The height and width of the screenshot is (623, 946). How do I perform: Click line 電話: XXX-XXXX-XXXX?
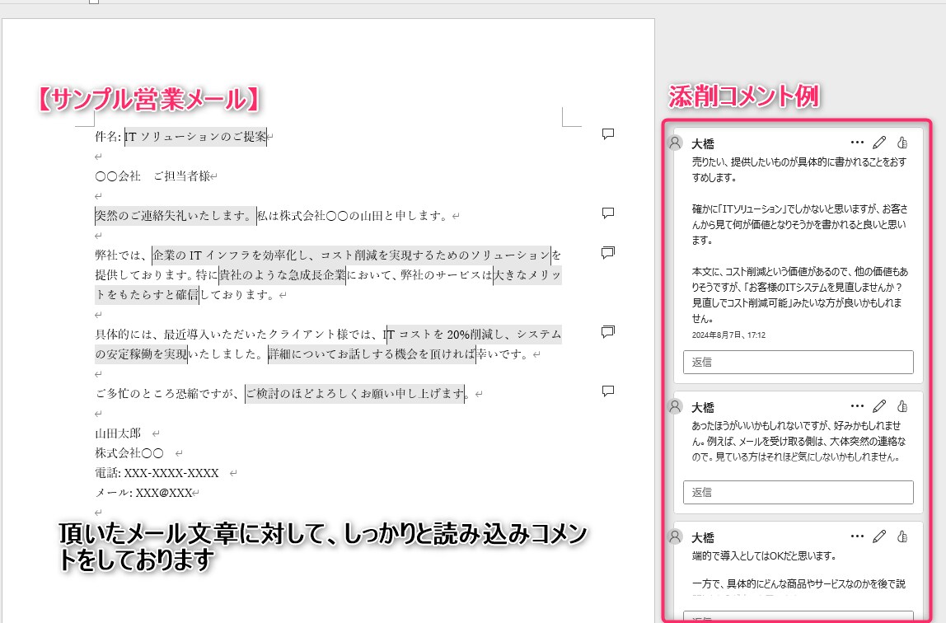click(x=157, y=473)
